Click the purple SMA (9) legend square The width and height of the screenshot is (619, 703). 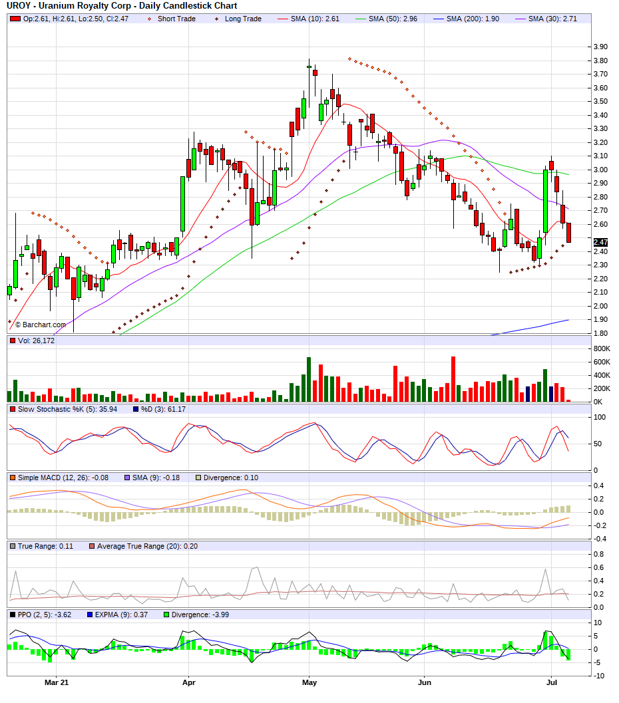coord(127,478)
